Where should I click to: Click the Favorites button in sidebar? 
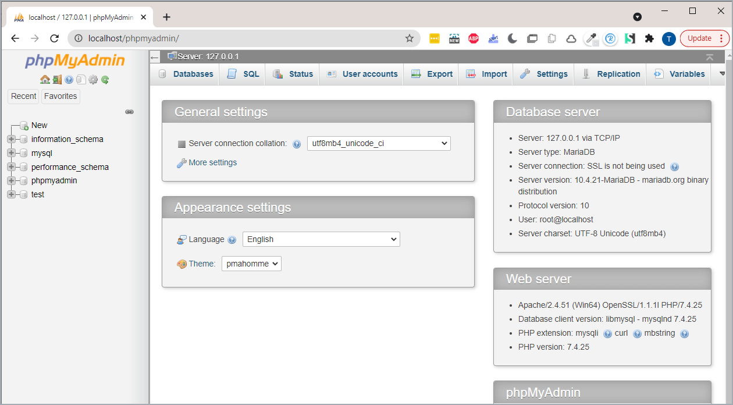pyautogui.click(x=61, y=96)
